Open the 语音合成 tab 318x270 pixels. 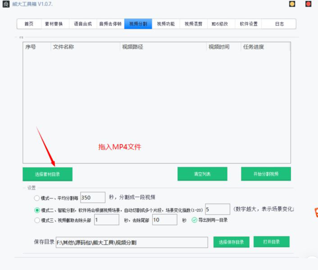83,24
